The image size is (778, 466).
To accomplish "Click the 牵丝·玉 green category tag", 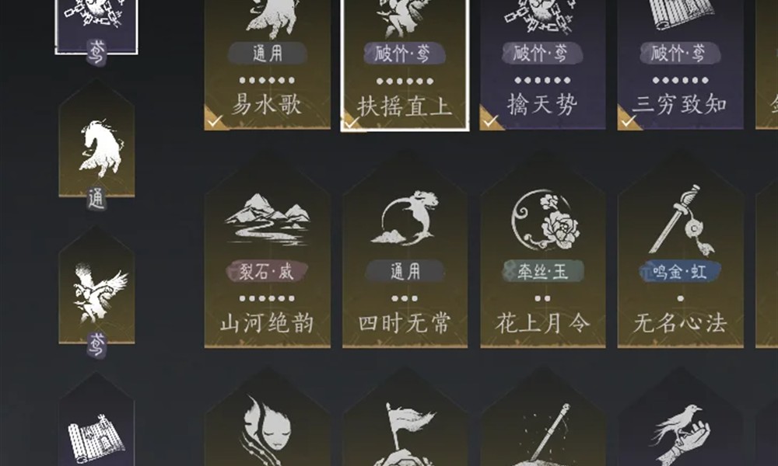I will [x=543, y=271].
